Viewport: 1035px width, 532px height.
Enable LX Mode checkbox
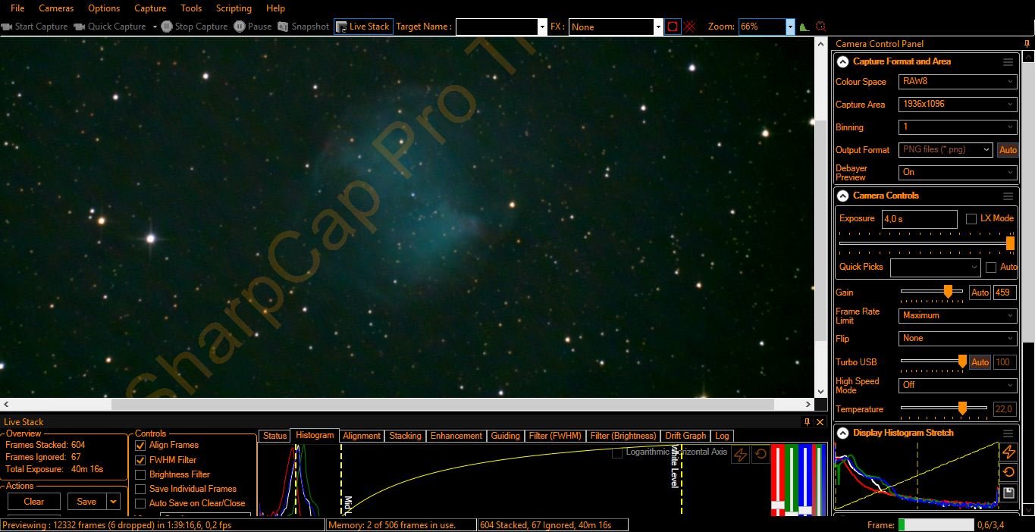971,218
